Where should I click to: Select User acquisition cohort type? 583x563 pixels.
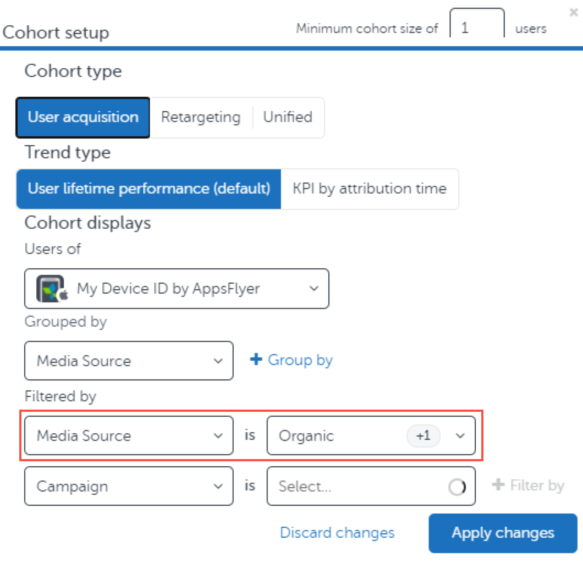83,117
